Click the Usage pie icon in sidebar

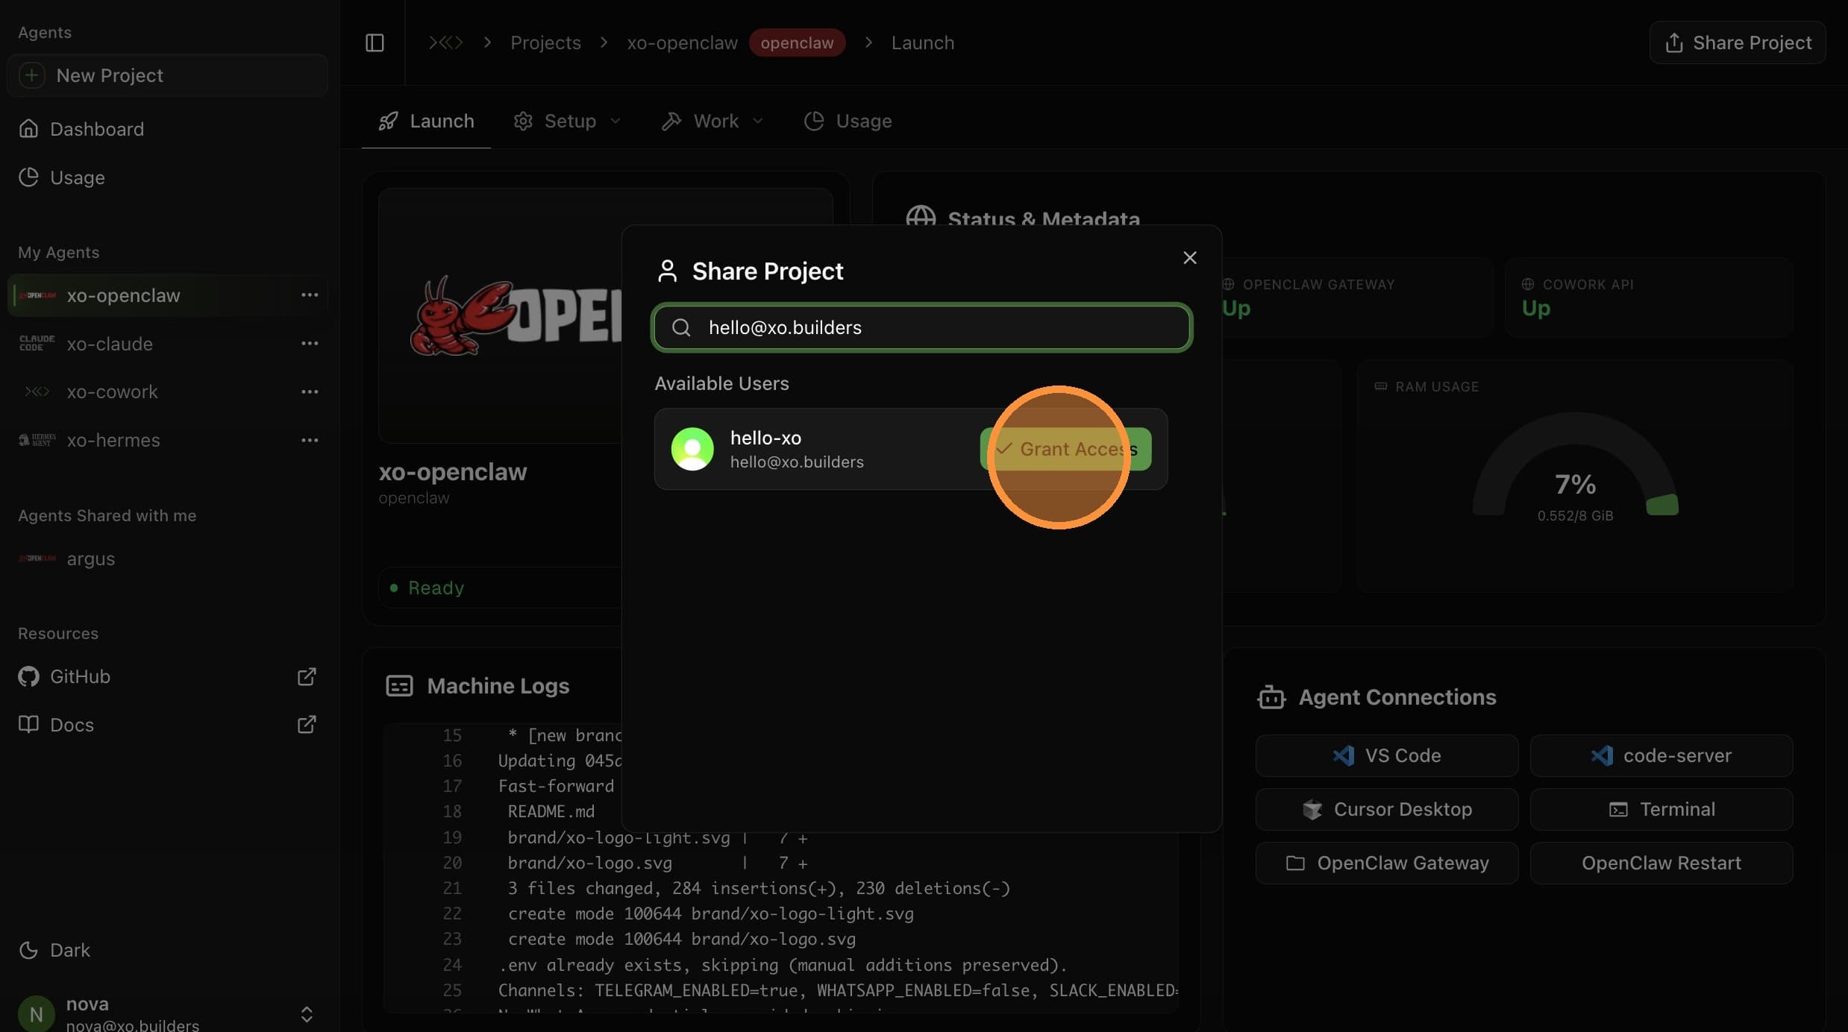click(x=28, y=177)
